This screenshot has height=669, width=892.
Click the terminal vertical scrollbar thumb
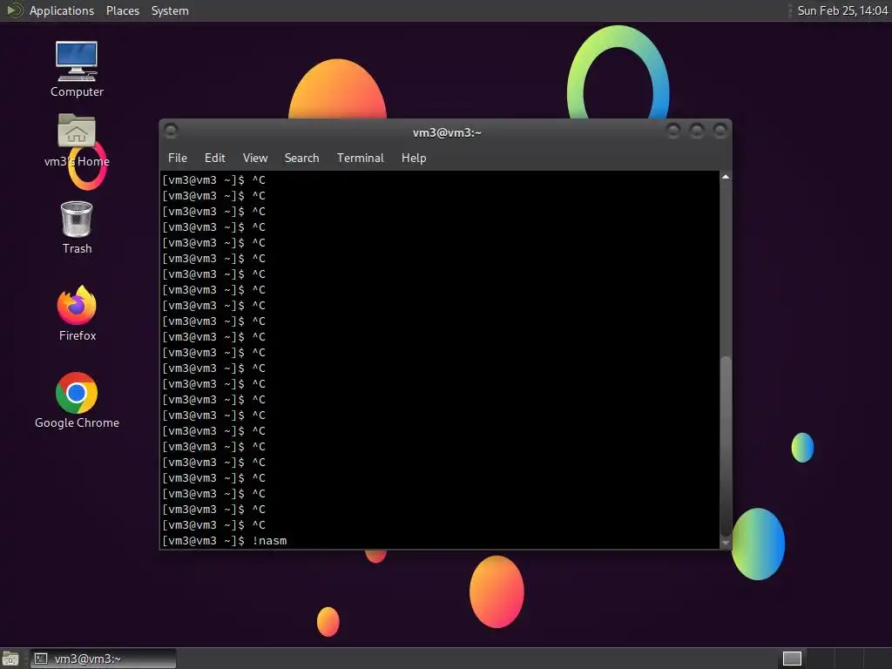(x=726, y=445)
